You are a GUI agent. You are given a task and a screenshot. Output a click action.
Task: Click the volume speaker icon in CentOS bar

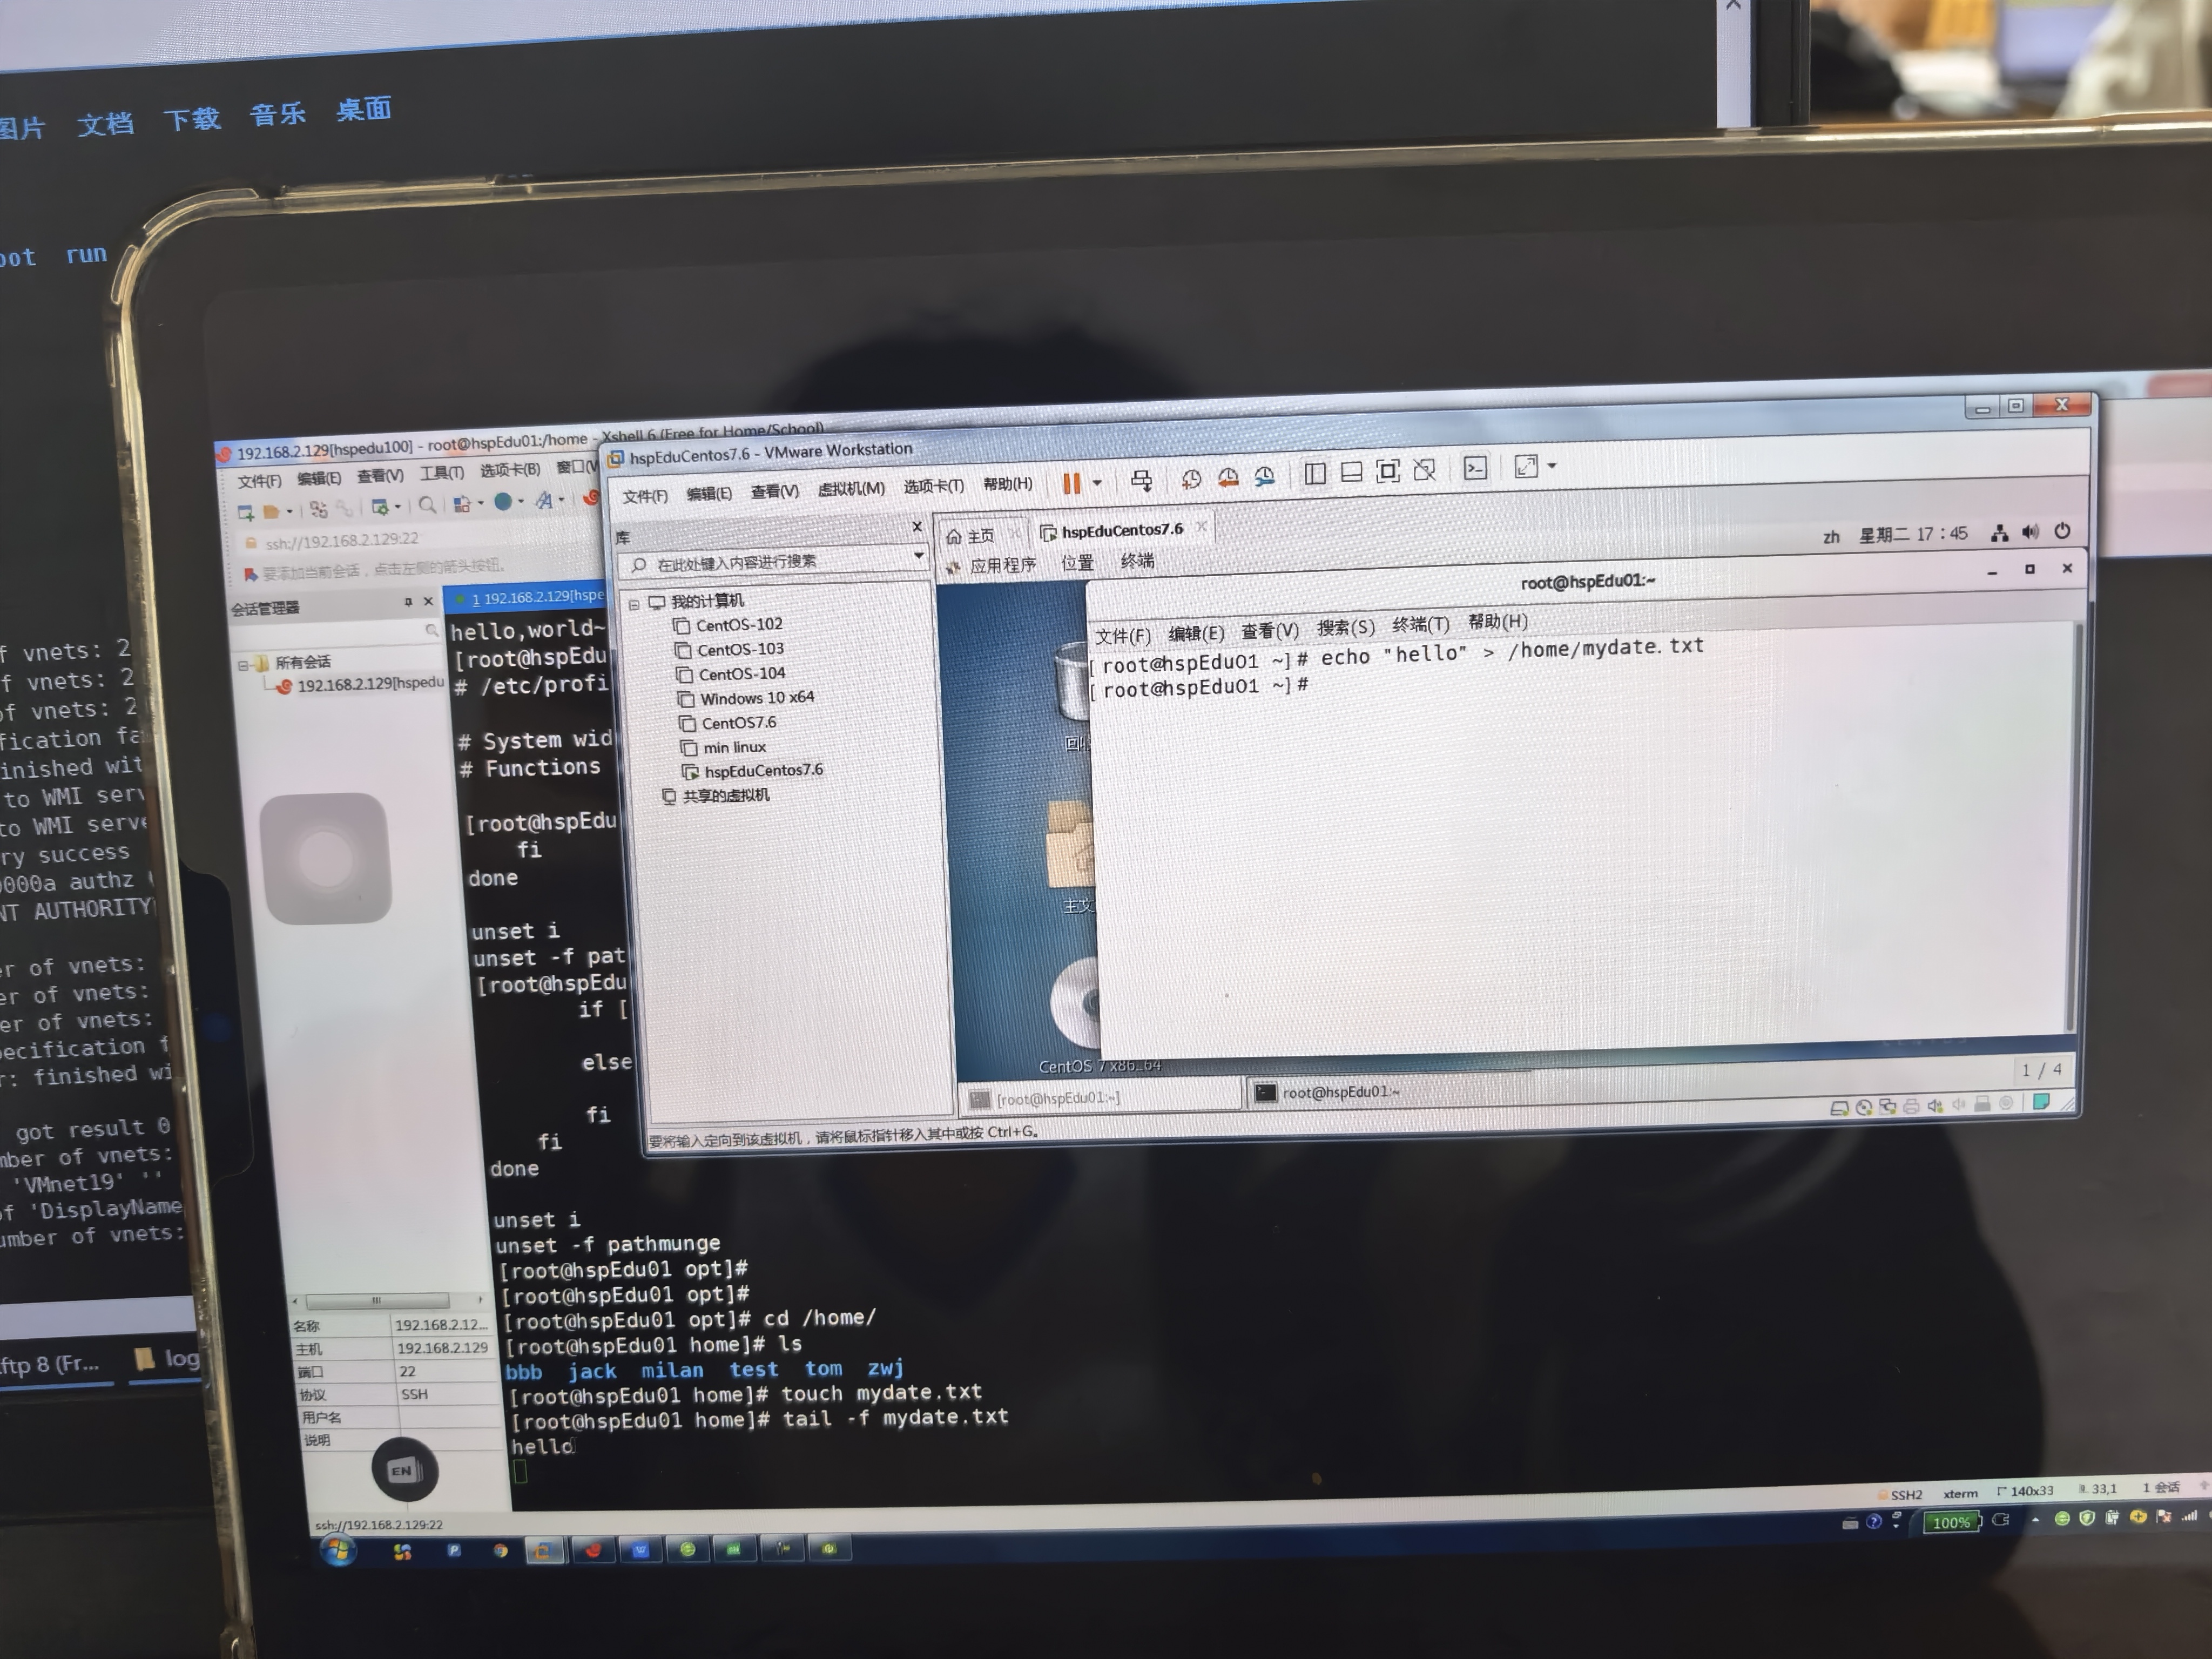pyautogui.click(x=2030, y=532)
